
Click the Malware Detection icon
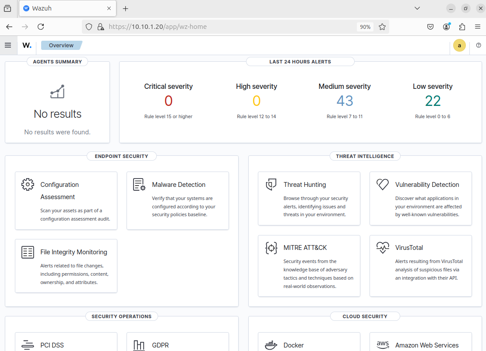(x=139, y=184)
